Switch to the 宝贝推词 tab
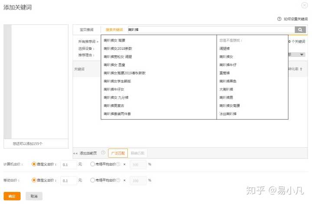Image resolution: width=312 pixels, height=204 pixels. click(x=87, y=29)
